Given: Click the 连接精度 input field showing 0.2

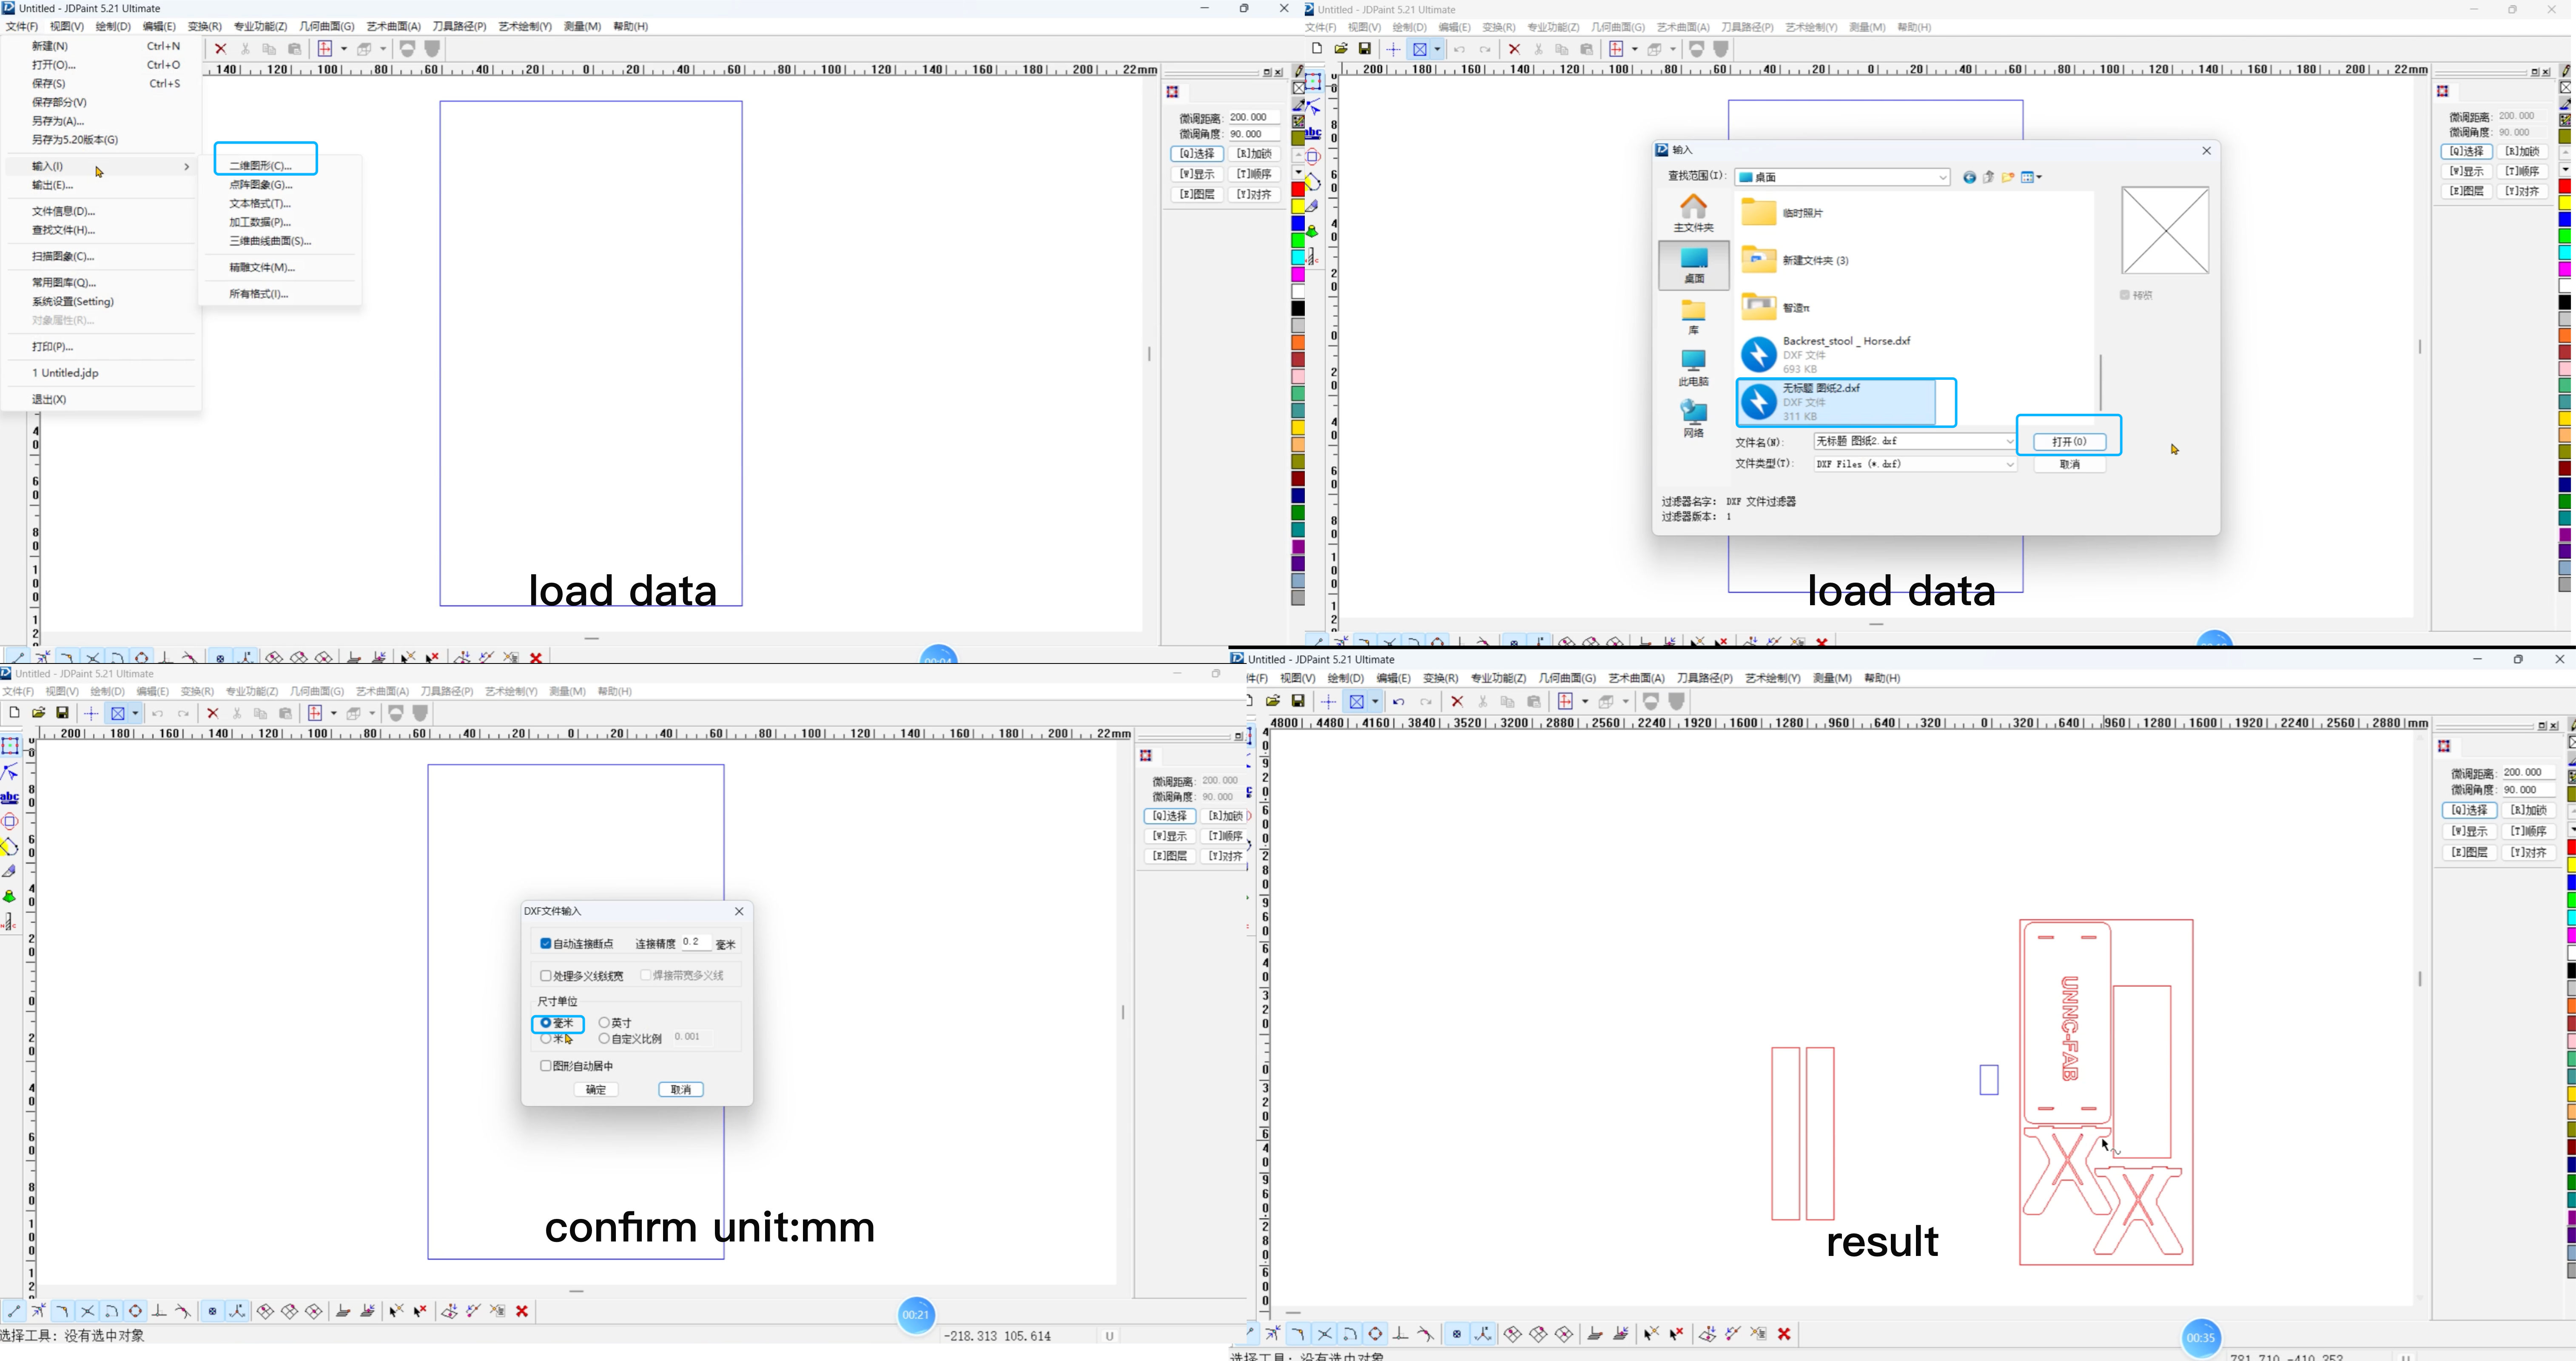Looking at the screenshot, I should 696,942.
